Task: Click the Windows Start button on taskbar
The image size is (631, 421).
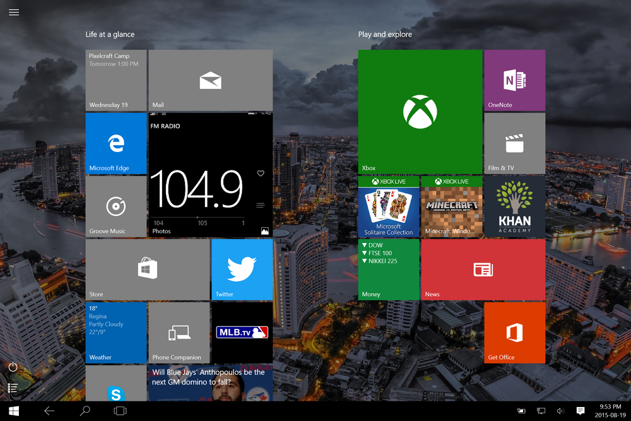Action: tap(14, 411)
